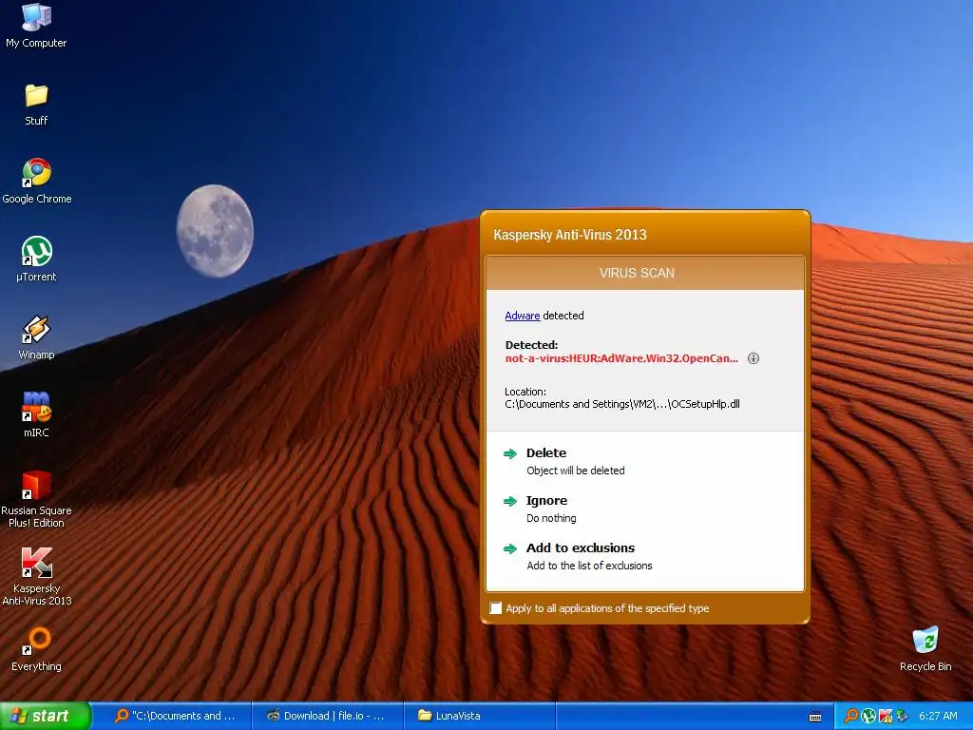The image size is (973, 730).
Task: Choose Ignore to do nothing
Action: [546, 501]
